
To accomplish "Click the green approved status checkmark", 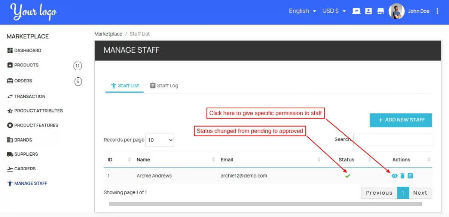I will 347,176.
